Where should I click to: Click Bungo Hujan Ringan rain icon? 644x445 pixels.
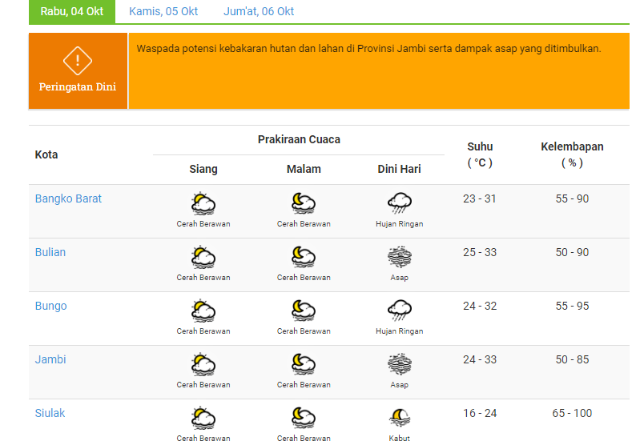pos(399,311)
